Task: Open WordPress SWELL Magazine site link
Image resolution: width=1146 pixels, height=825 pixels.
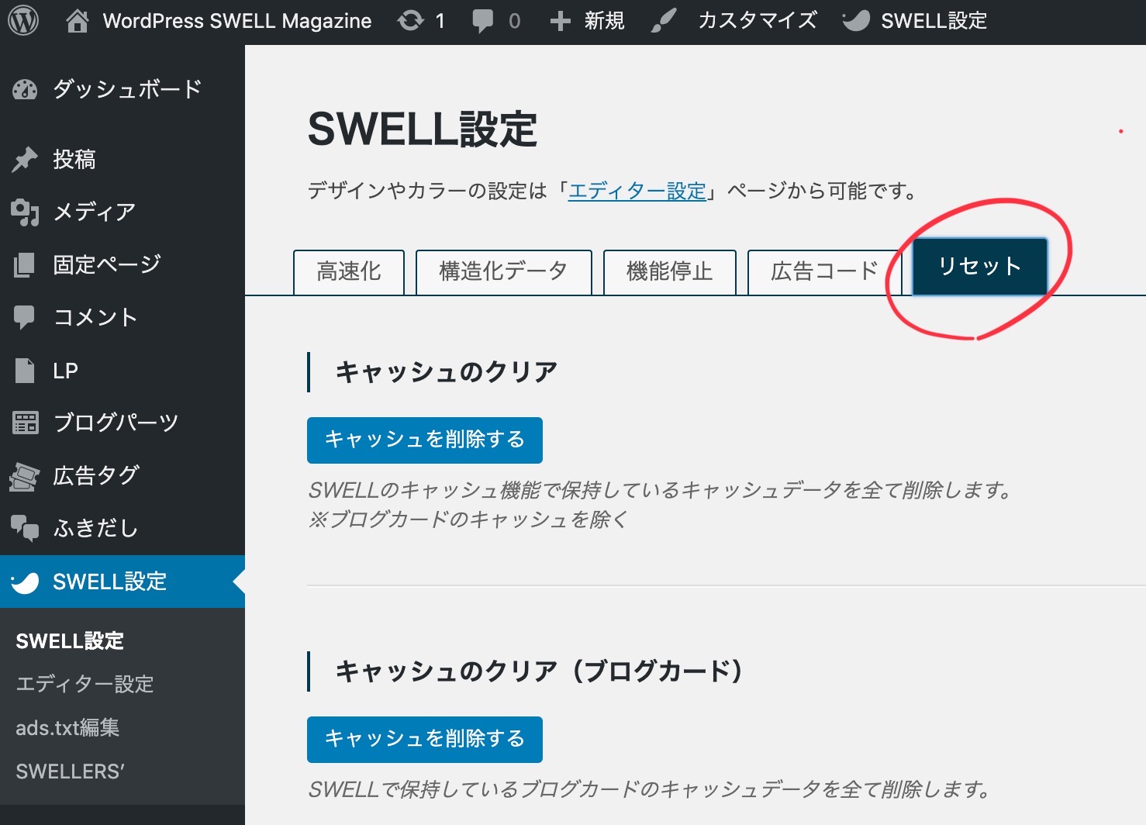Action: pos(236,21)
